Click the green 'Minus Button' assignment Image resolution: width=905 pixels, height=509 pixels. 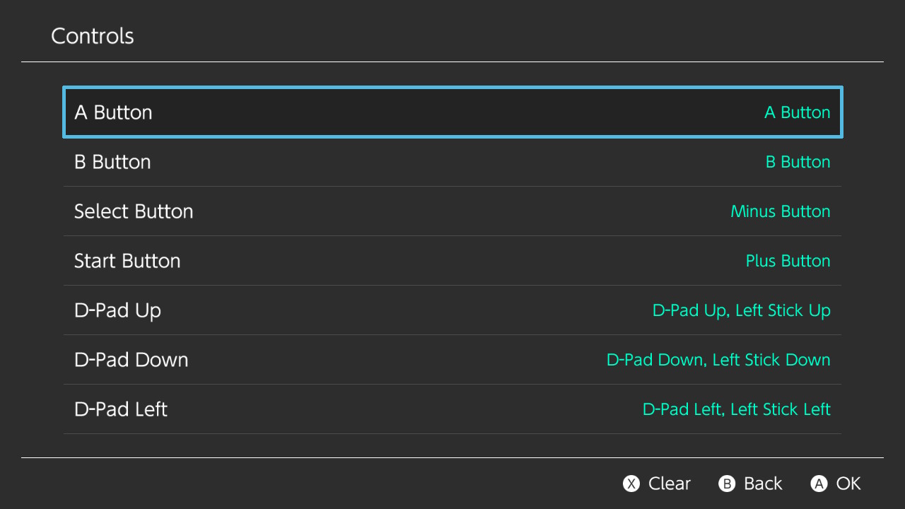coord(781,211)
